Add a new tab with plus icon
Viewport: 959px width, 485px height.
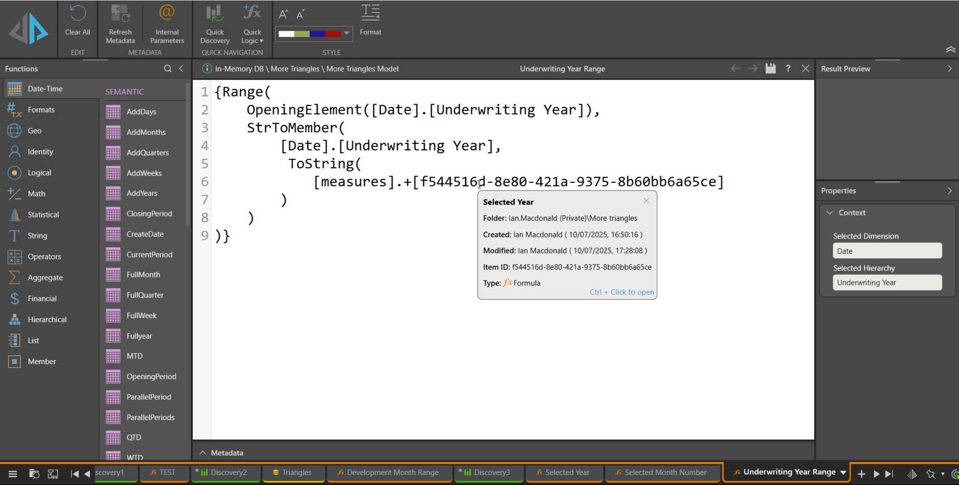pyautogui.click(x=861, y=474)
